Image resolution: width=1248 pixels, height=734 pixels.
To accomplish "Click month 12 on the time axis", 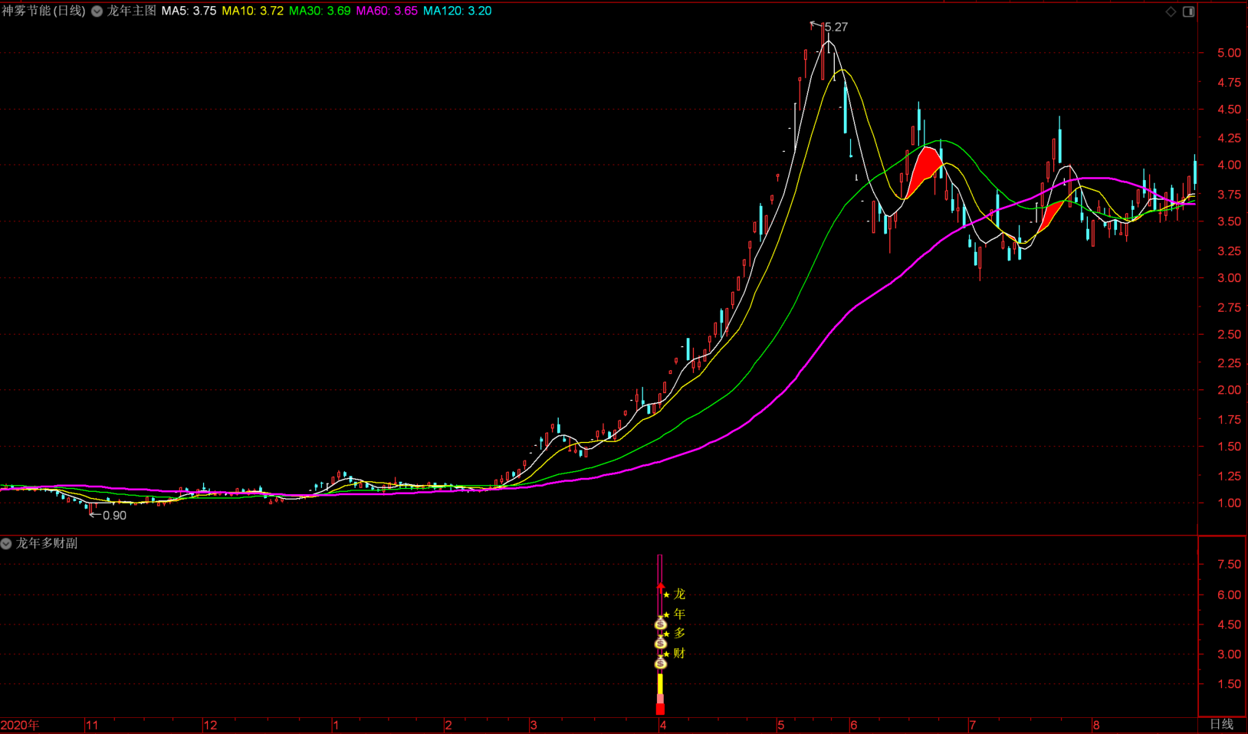I will 210,725.
